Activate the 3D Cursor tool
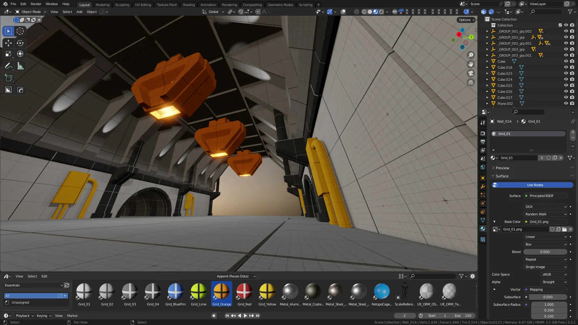Viewport: 578px width, 325px height. [x=20, y=31]
